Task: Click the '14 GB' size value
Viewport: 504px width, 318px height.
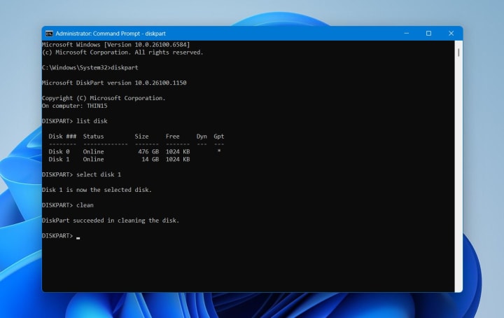Action: point(150,159)
